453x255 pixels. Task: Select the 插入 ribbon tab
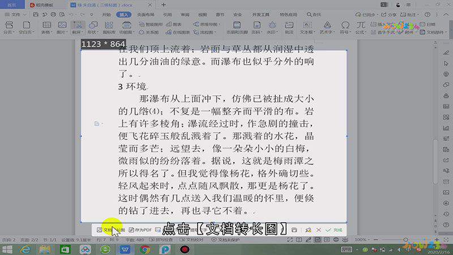[123, 15]
